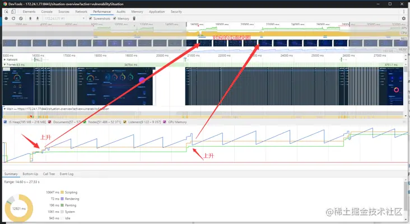The width and height of the screenshot is (410, 224).
Task: Open capture settings gear icon
Action: 404,18
